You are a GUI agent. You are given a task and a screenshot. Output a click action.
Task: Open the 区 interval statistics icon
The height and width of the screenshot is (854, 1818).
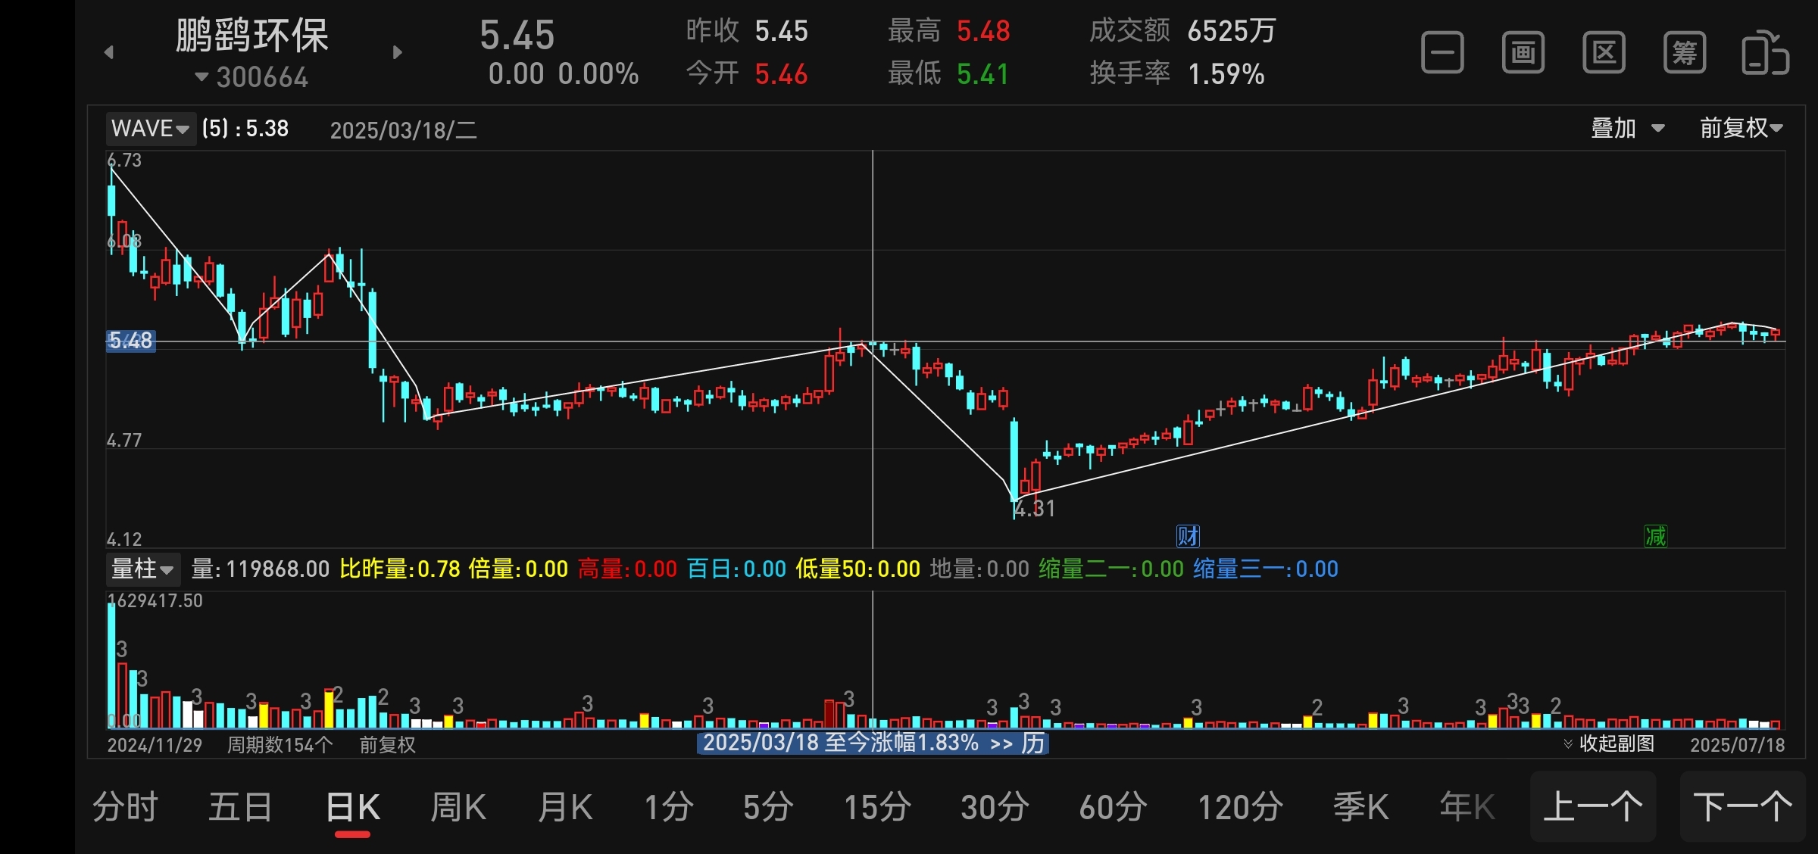[x=1604, y=53]
